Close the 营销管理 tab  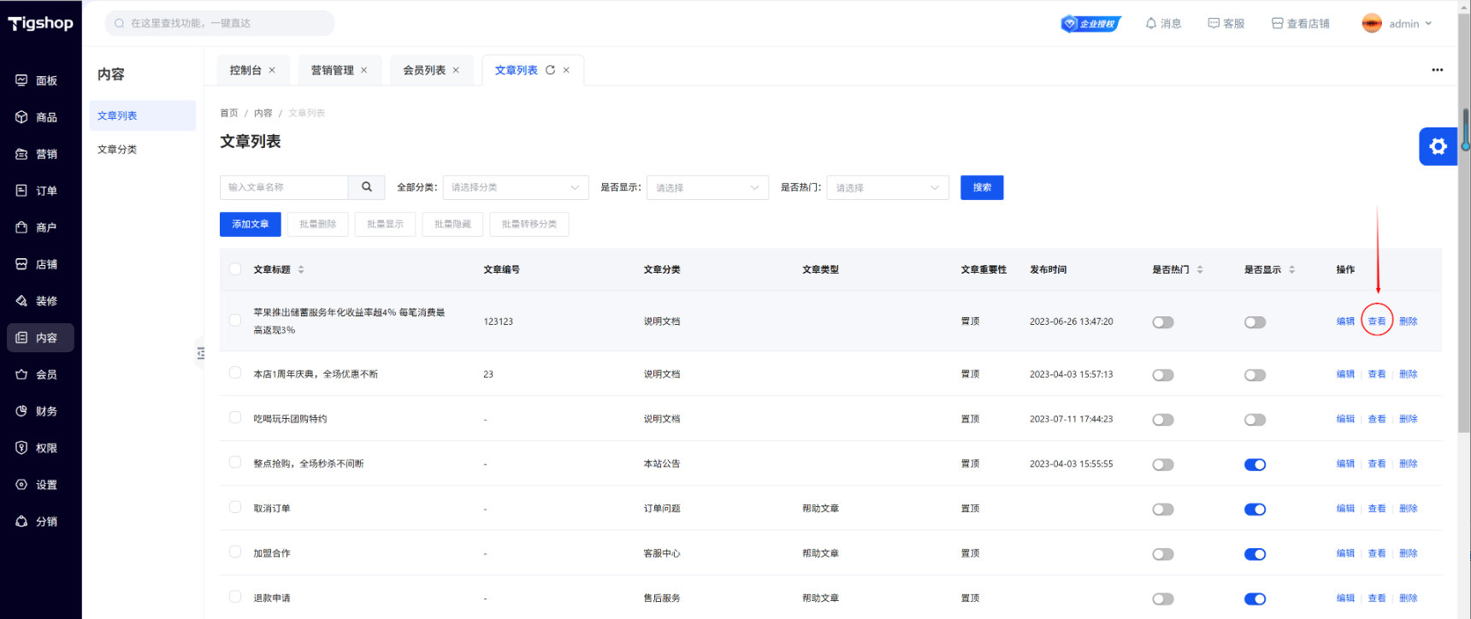pyautogui.click(x=363, y=70)
